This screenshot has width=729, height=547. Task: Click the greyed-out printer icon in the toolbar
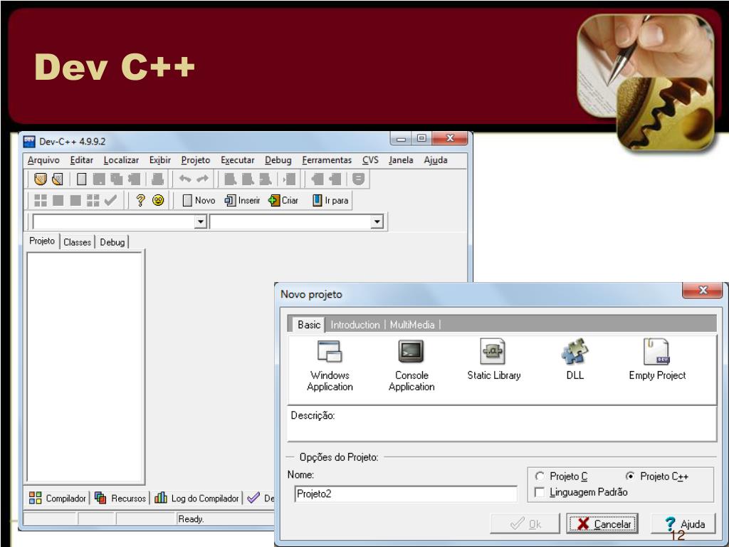click(158, 179)
